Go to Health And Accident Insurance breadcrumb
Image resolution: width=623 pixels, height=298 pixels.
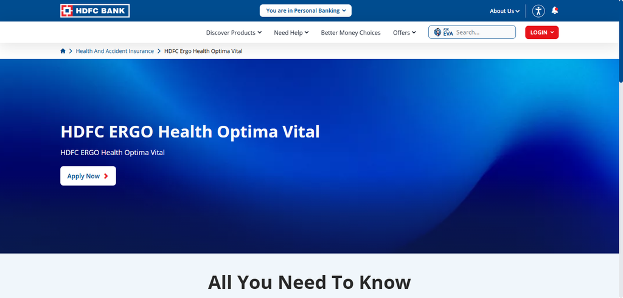(115, 51)
